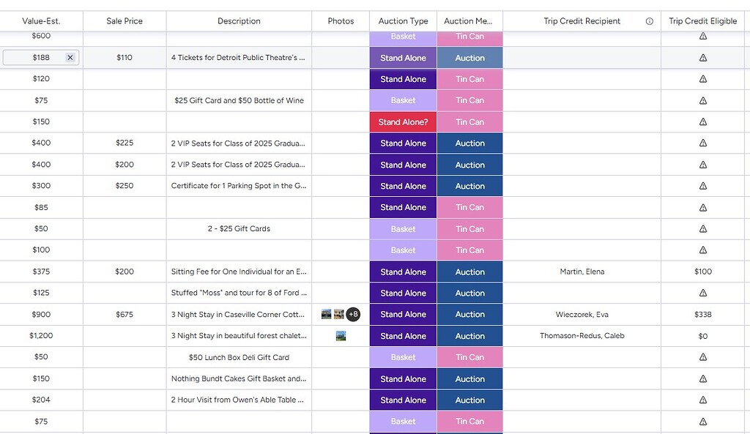
Task: Click the X to clear the $188 Value-Est. entry
Action: (x=70, y=57)
